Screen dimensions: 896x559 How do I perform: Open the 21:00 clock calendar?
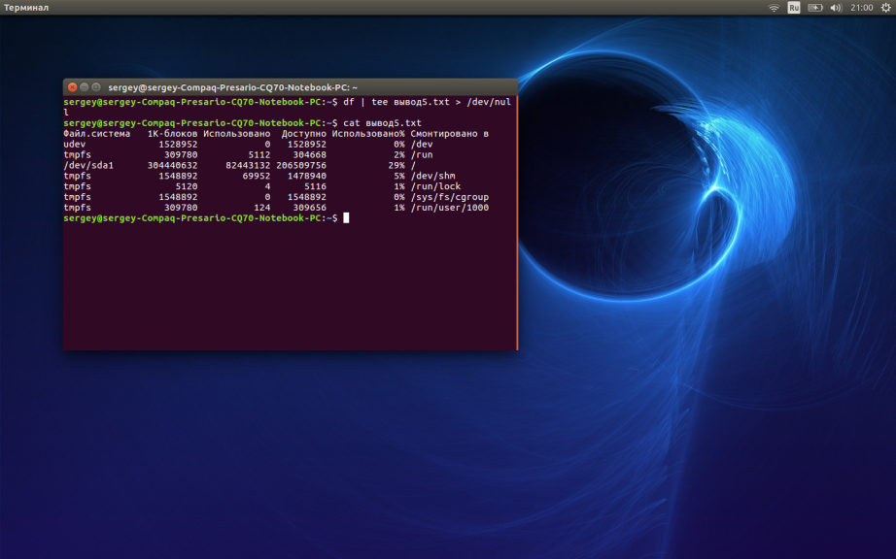point(861,8)
